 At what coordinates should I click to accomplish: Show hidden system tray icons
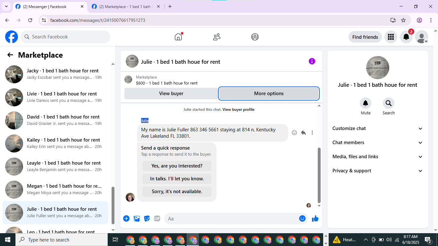click(366, 240)
